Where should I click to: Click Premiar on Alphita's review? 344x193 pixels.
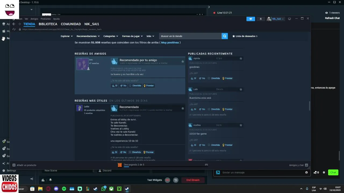pyautogui.click(x=227, y=78)
